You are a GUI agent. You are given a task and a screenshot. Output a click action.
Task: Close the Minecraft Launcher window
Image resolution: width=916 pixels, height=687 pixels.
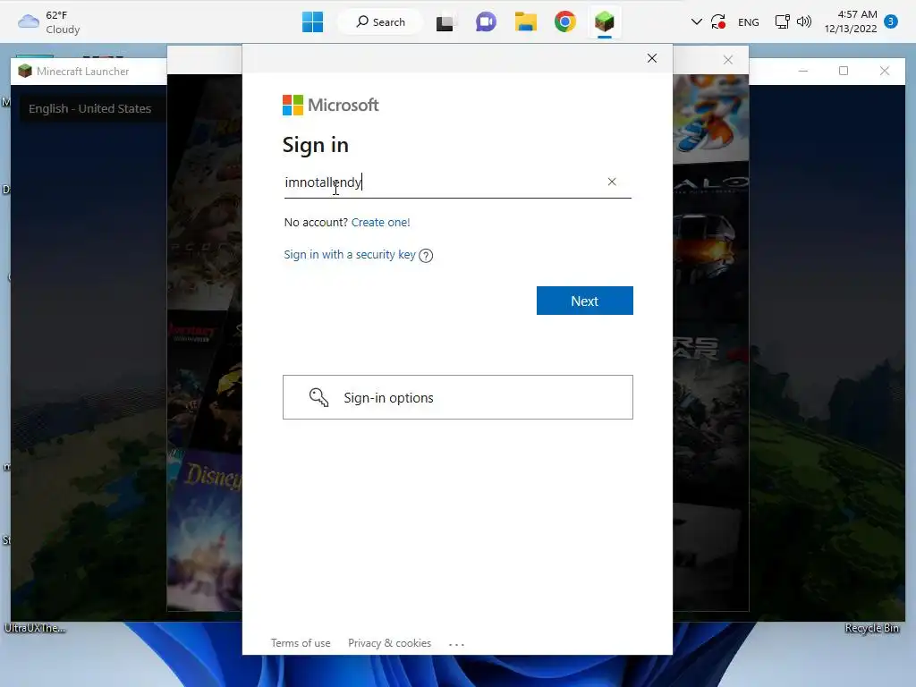[885, 71]
